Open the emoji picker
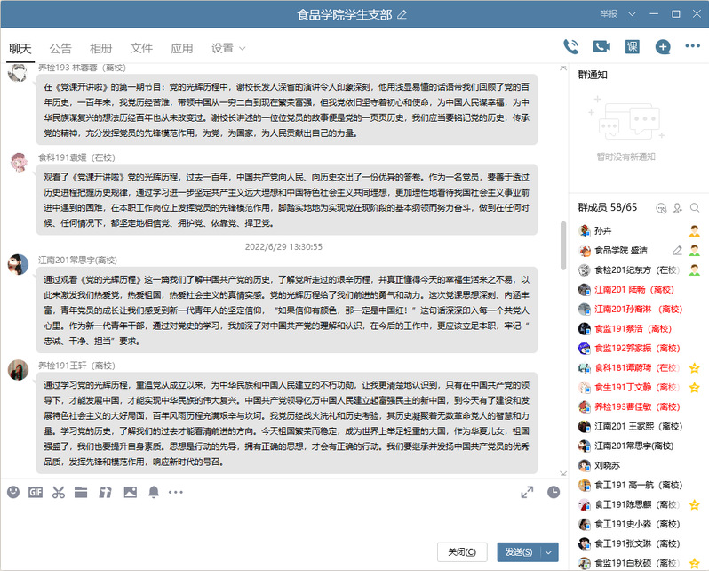 (13, 492)
